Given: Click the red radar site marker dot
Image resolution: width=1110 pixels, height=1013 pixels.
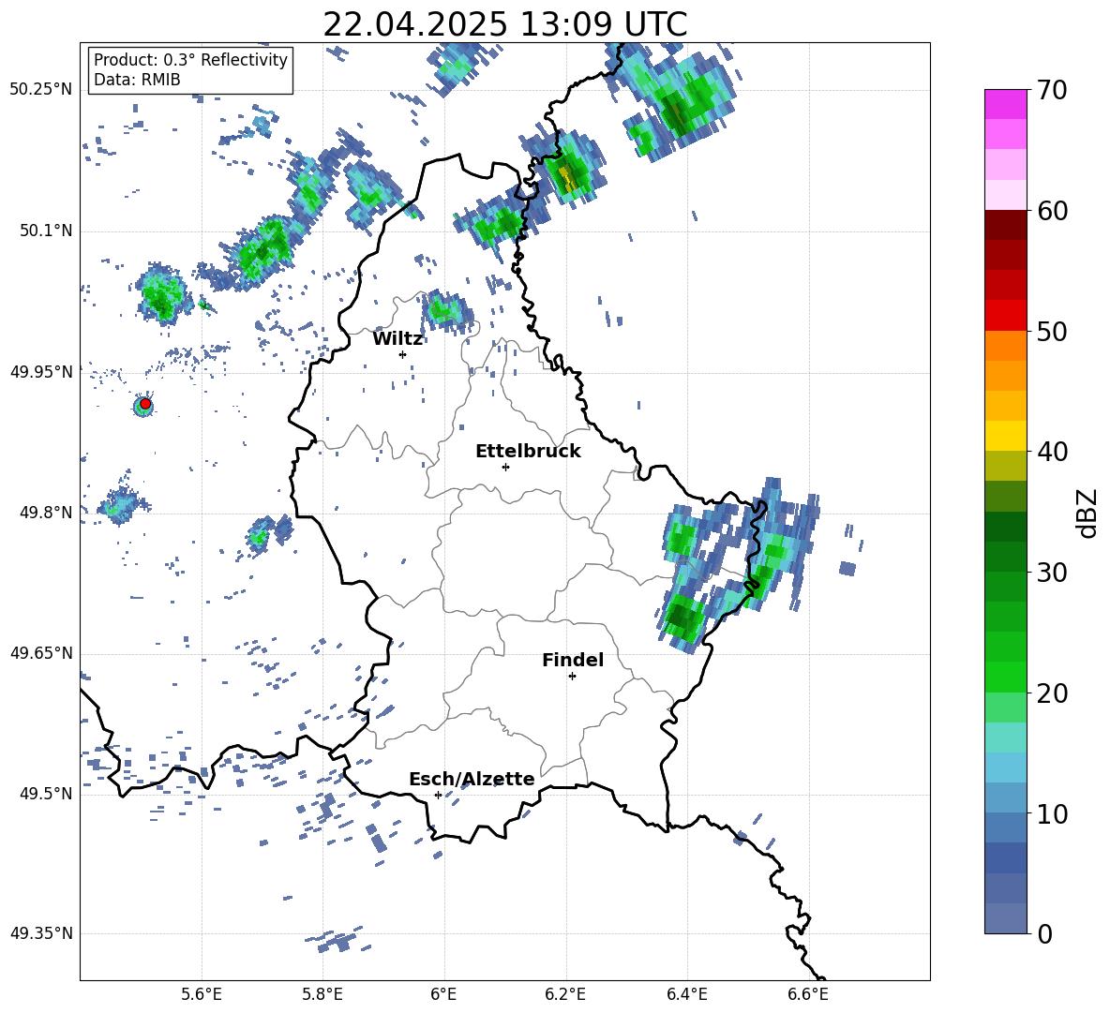Looking at the screenshot, I should point(145,404).
